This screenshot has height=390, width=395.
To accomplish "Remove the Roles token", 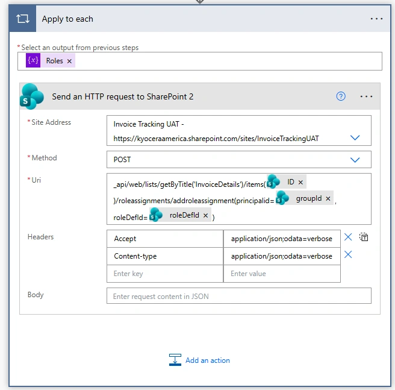I will (x=69, y=61).
